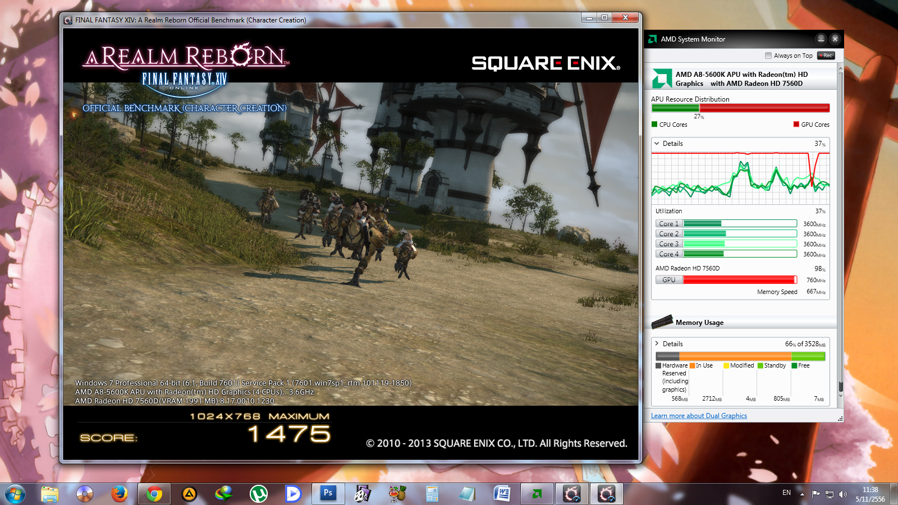The height and width of the screenshot is (505, 898).
Task: Click the Core 3 utilization bar
Action: [740, 244]
